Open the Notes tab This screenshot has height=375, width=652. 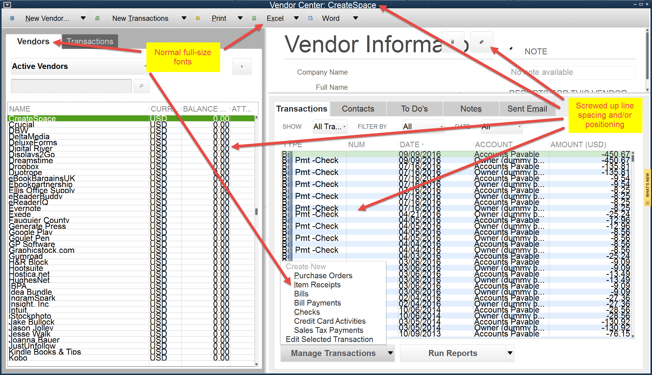click(471, 109)
